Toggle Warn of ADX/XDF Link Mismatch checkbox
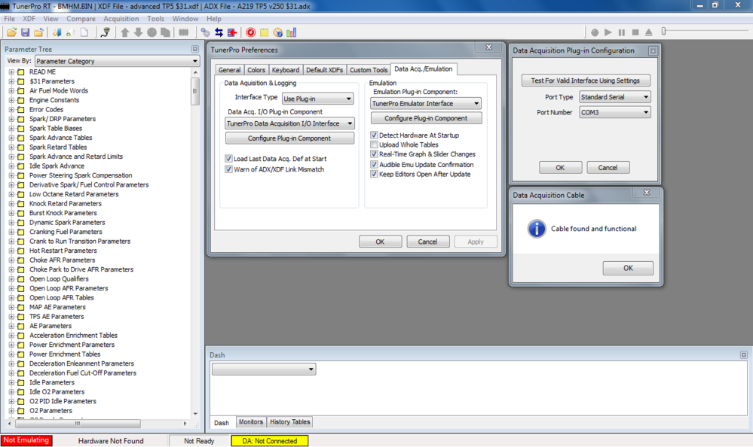The width and height of the screenshot is (753, 447). coord(228,169)
